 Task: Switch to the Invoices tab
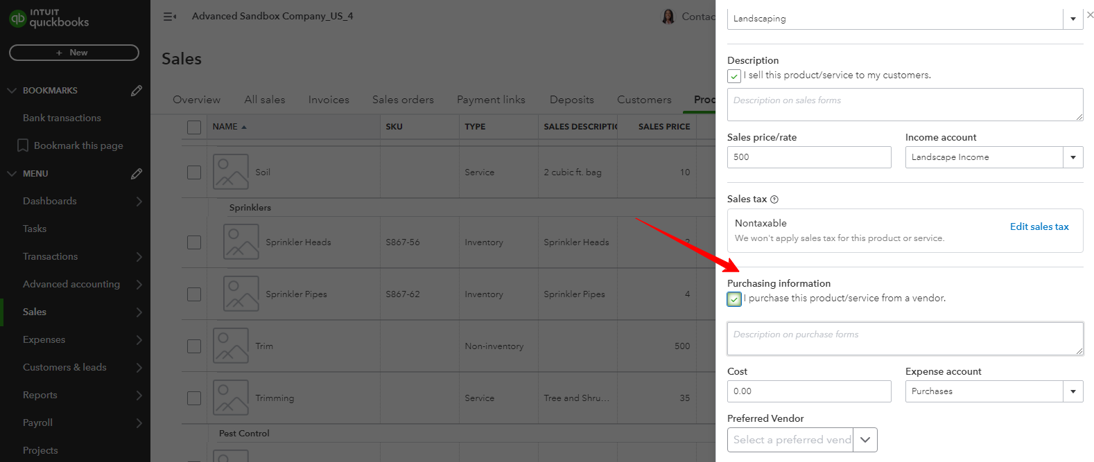(329, 100)
